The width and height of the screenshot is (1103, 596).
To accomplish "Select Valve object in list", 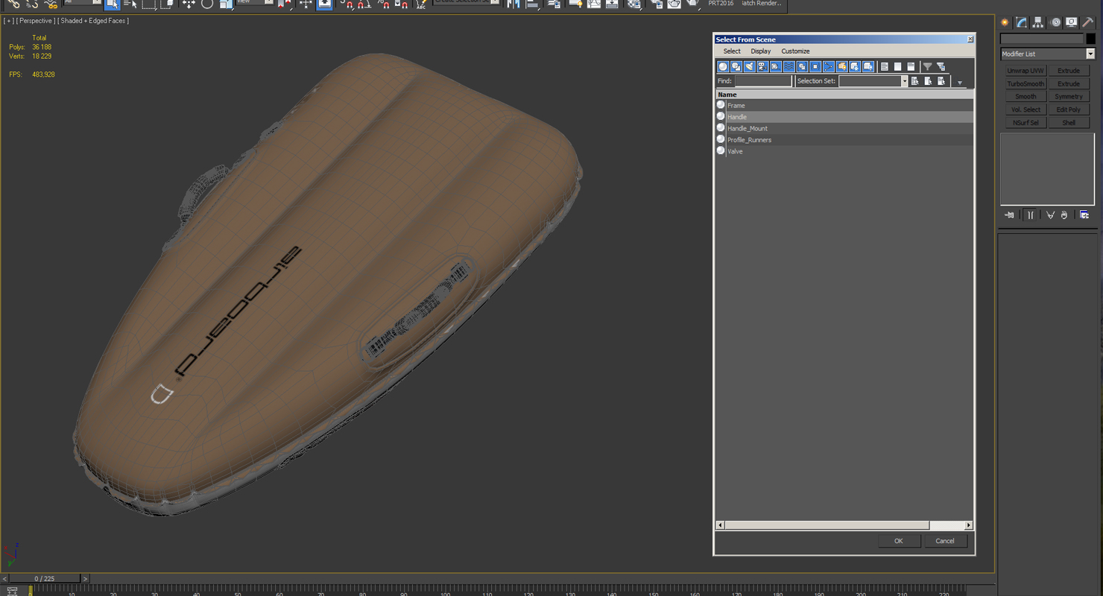I will coord(844,151).
